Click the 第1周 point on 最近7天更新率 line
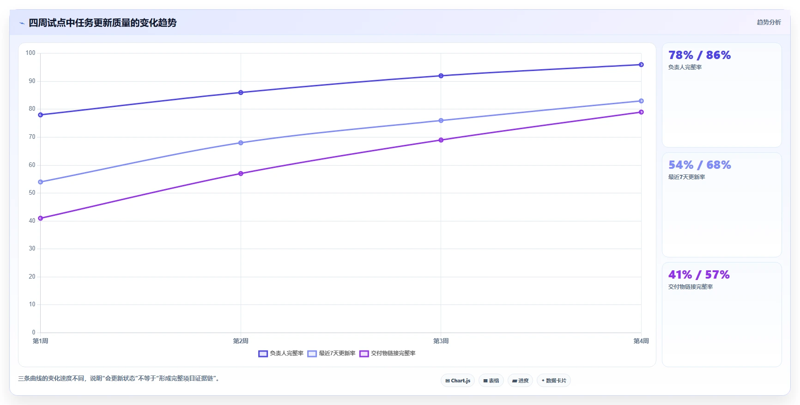The image size is (800, 405). [x=41, y=182]
